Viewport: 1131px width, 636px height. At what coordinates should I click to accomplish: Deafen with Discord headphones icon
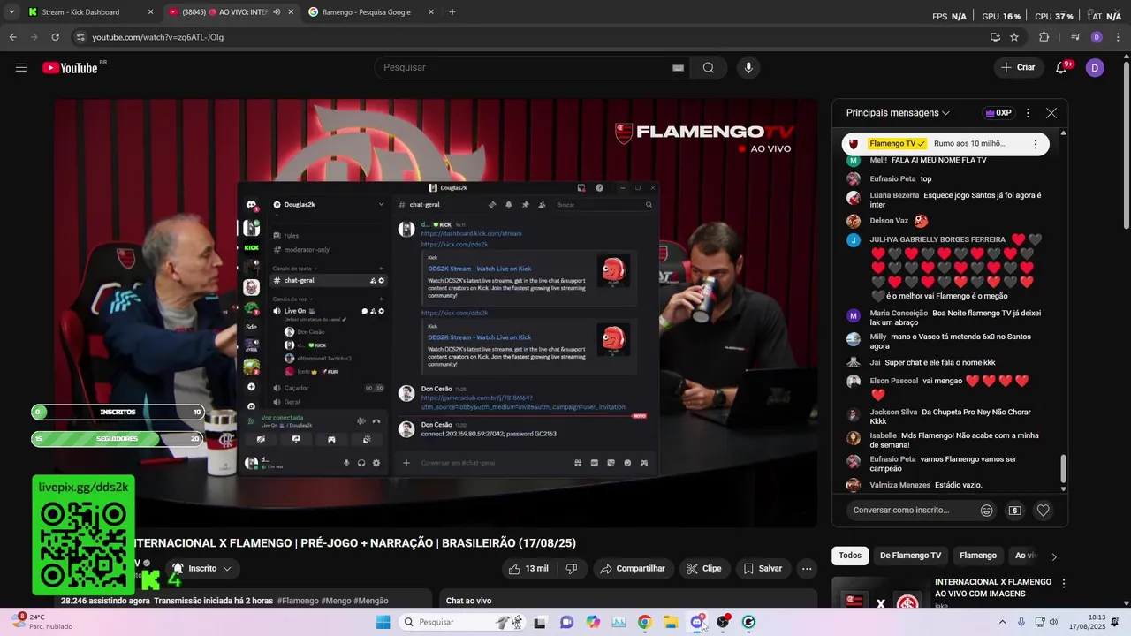361,463
